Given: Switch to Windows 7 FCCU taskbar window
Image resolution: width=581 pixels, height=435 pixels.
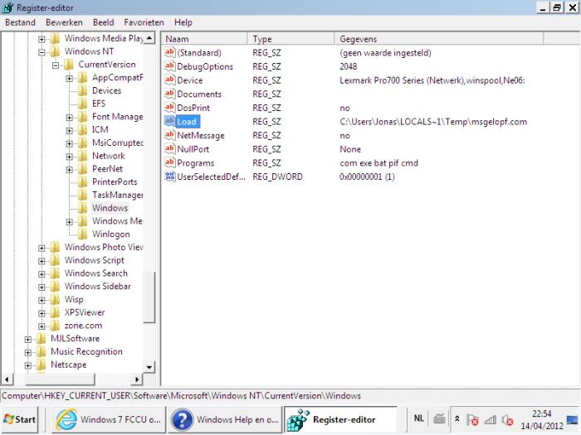Looking at the screenshot, I should (109, 419).
